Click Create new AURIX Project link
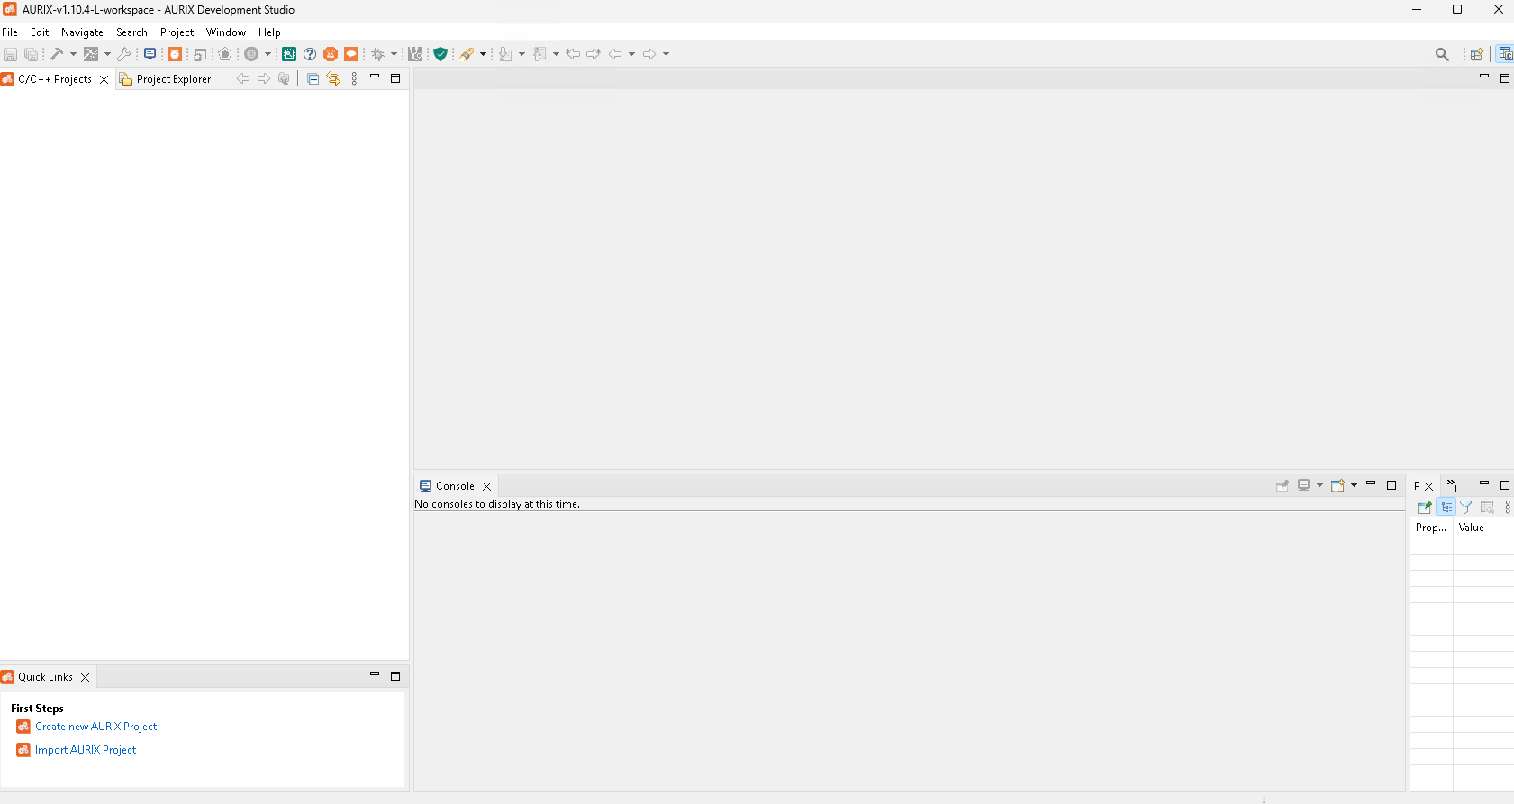Viewport: 1514px width, 804px height. coord(95,727)
